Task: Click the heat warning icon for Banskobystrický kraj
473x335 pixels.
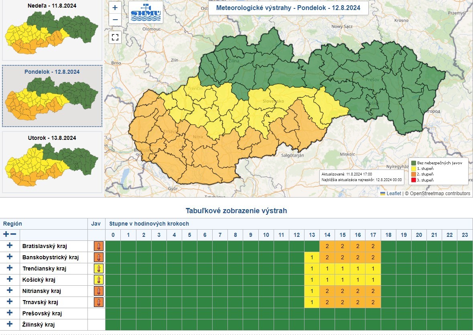Action: 98,257
